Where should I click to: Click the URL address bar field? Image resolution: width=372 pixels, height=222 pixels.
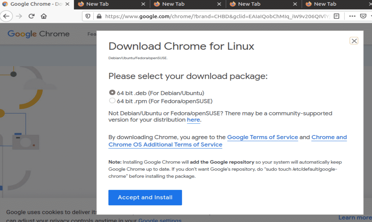[x=217, y=16]
